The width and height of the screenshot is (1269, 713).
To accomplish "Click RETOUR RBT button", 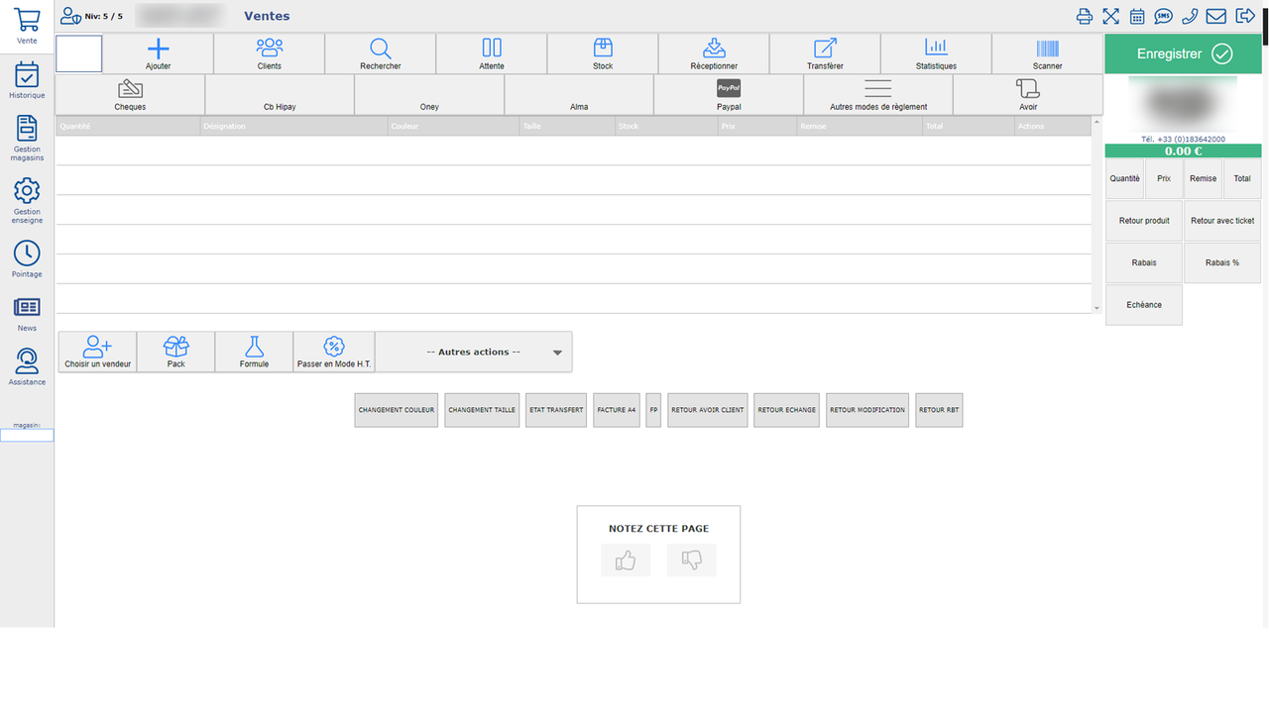I will [x=939, y=410].
